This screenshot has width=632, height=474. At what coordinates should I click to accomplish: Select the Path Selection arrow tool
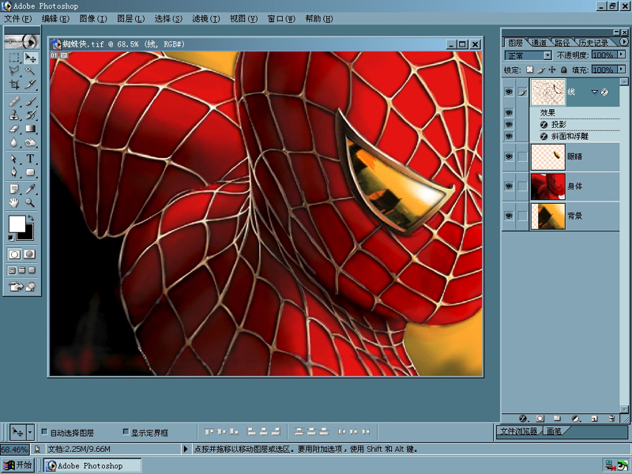[14, 159]
